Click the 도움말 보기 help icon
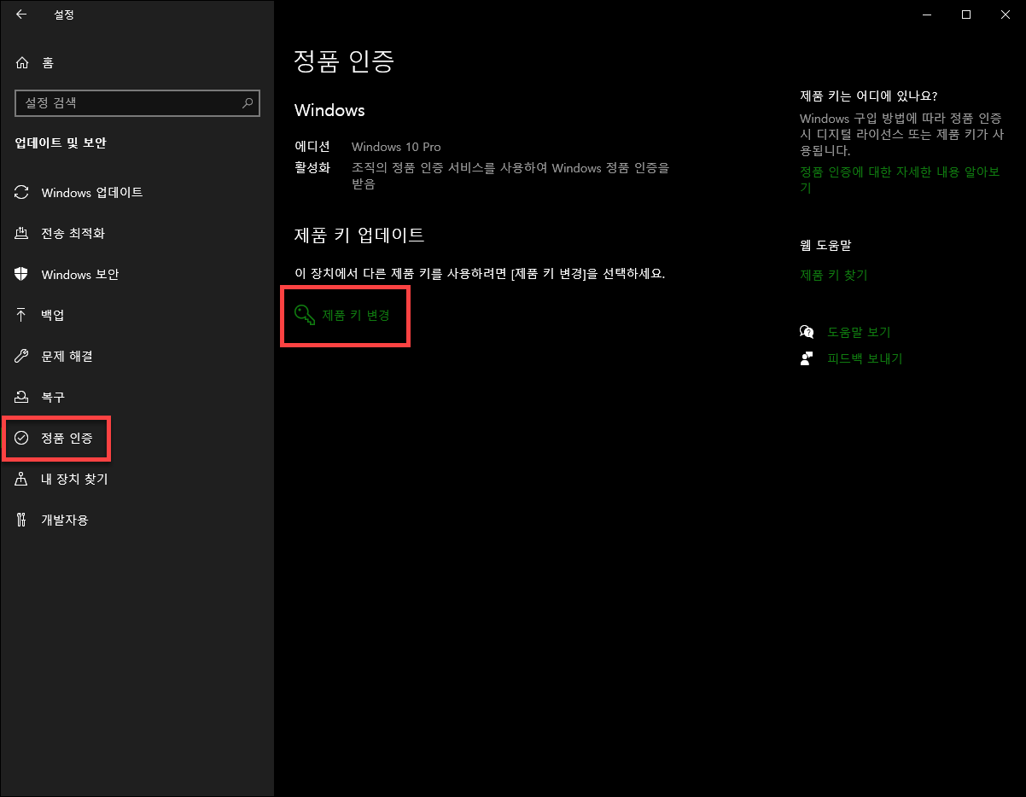 click(x=806, y=331)
